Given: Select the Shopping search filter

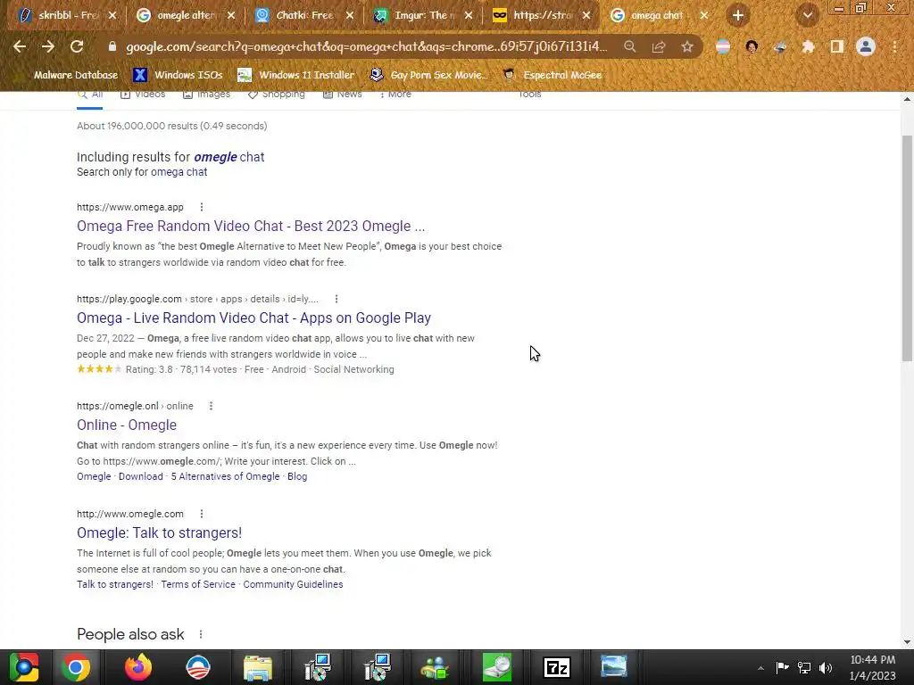Looking at the screenshot, I should 277,95.
